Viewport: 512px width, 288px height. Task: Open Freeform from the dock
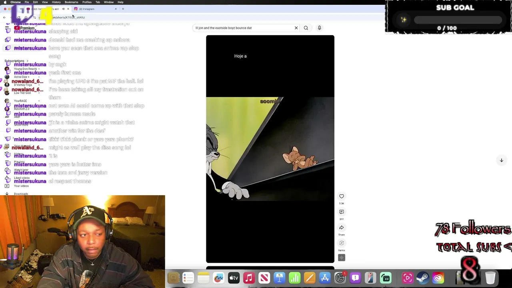(x=218, y=278)
